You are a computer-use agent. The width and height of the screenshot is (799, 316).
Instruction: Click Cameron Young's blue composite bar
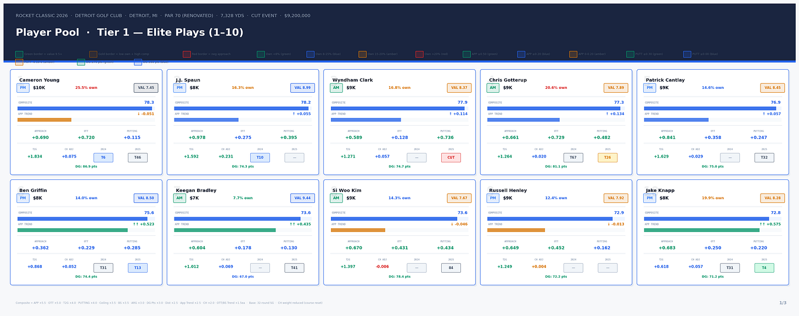(85, 109)
